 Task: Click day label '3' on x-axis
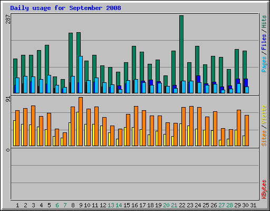33,205
